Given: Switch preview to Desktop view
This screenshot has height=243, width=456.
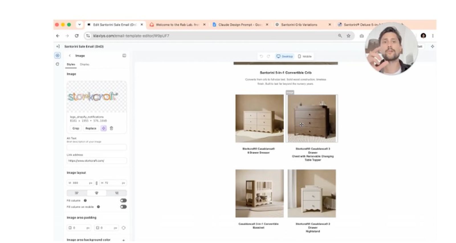Looking at the screenshot, I should coord(284,56).
